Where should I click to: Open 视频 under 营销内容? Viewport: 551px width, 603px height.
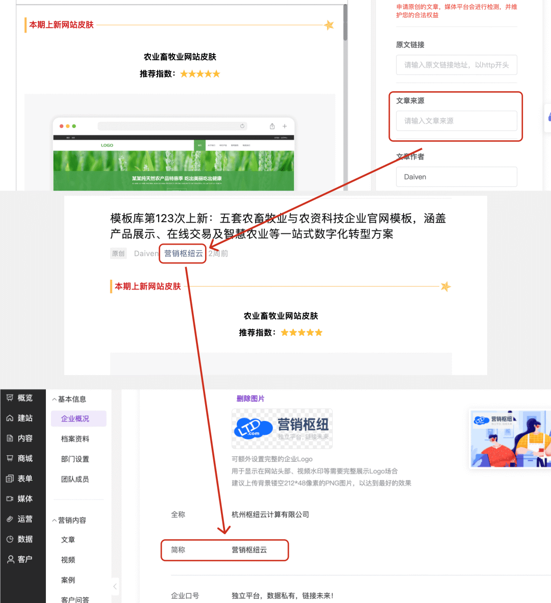pyautogui.click(x=68, y=560)
